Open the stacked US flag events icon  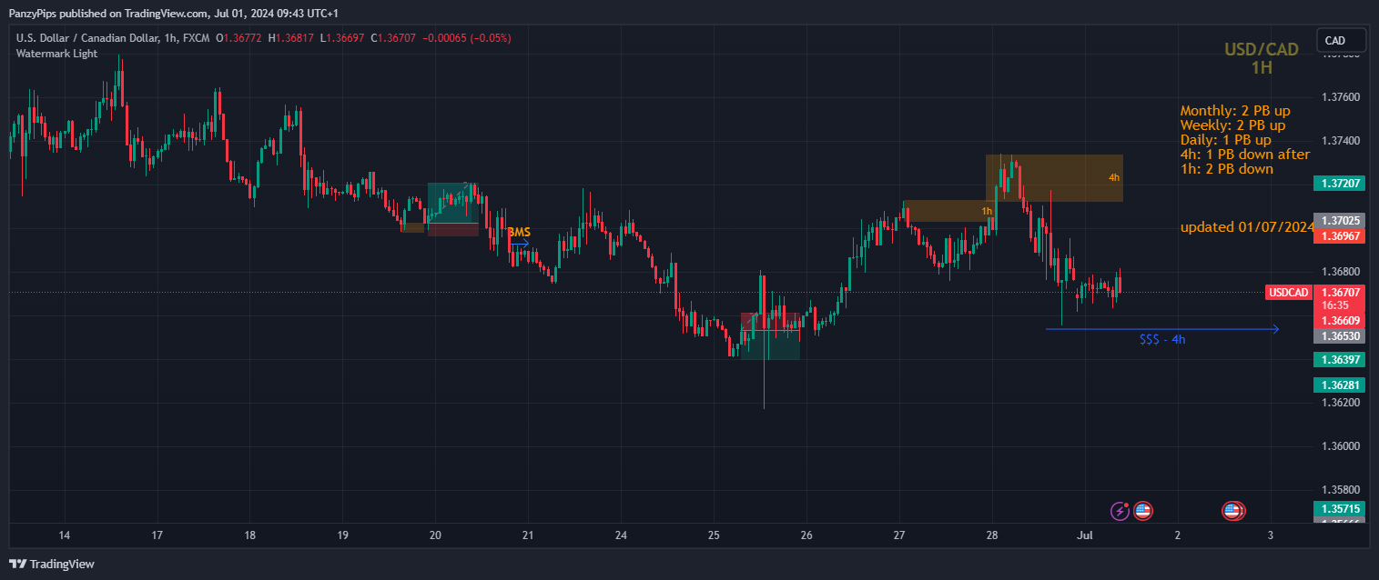(1233, 511)
